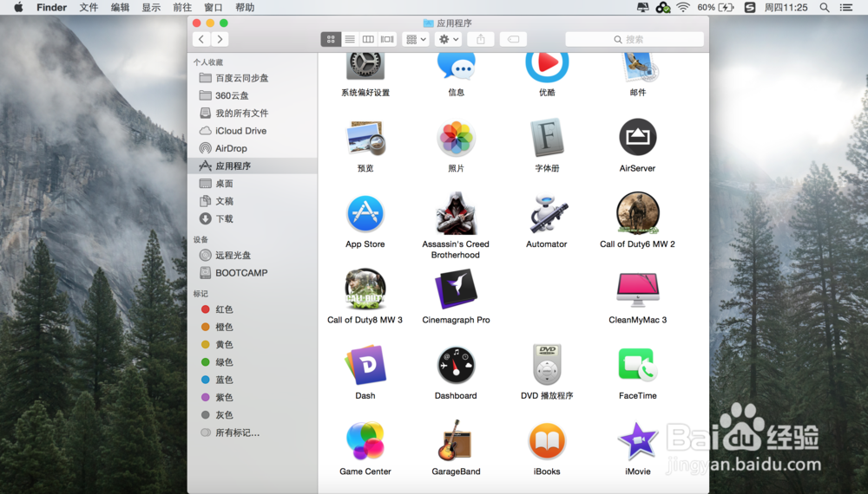Click the Wi-Fi status icon
The image size is (868, 494).
683,7
